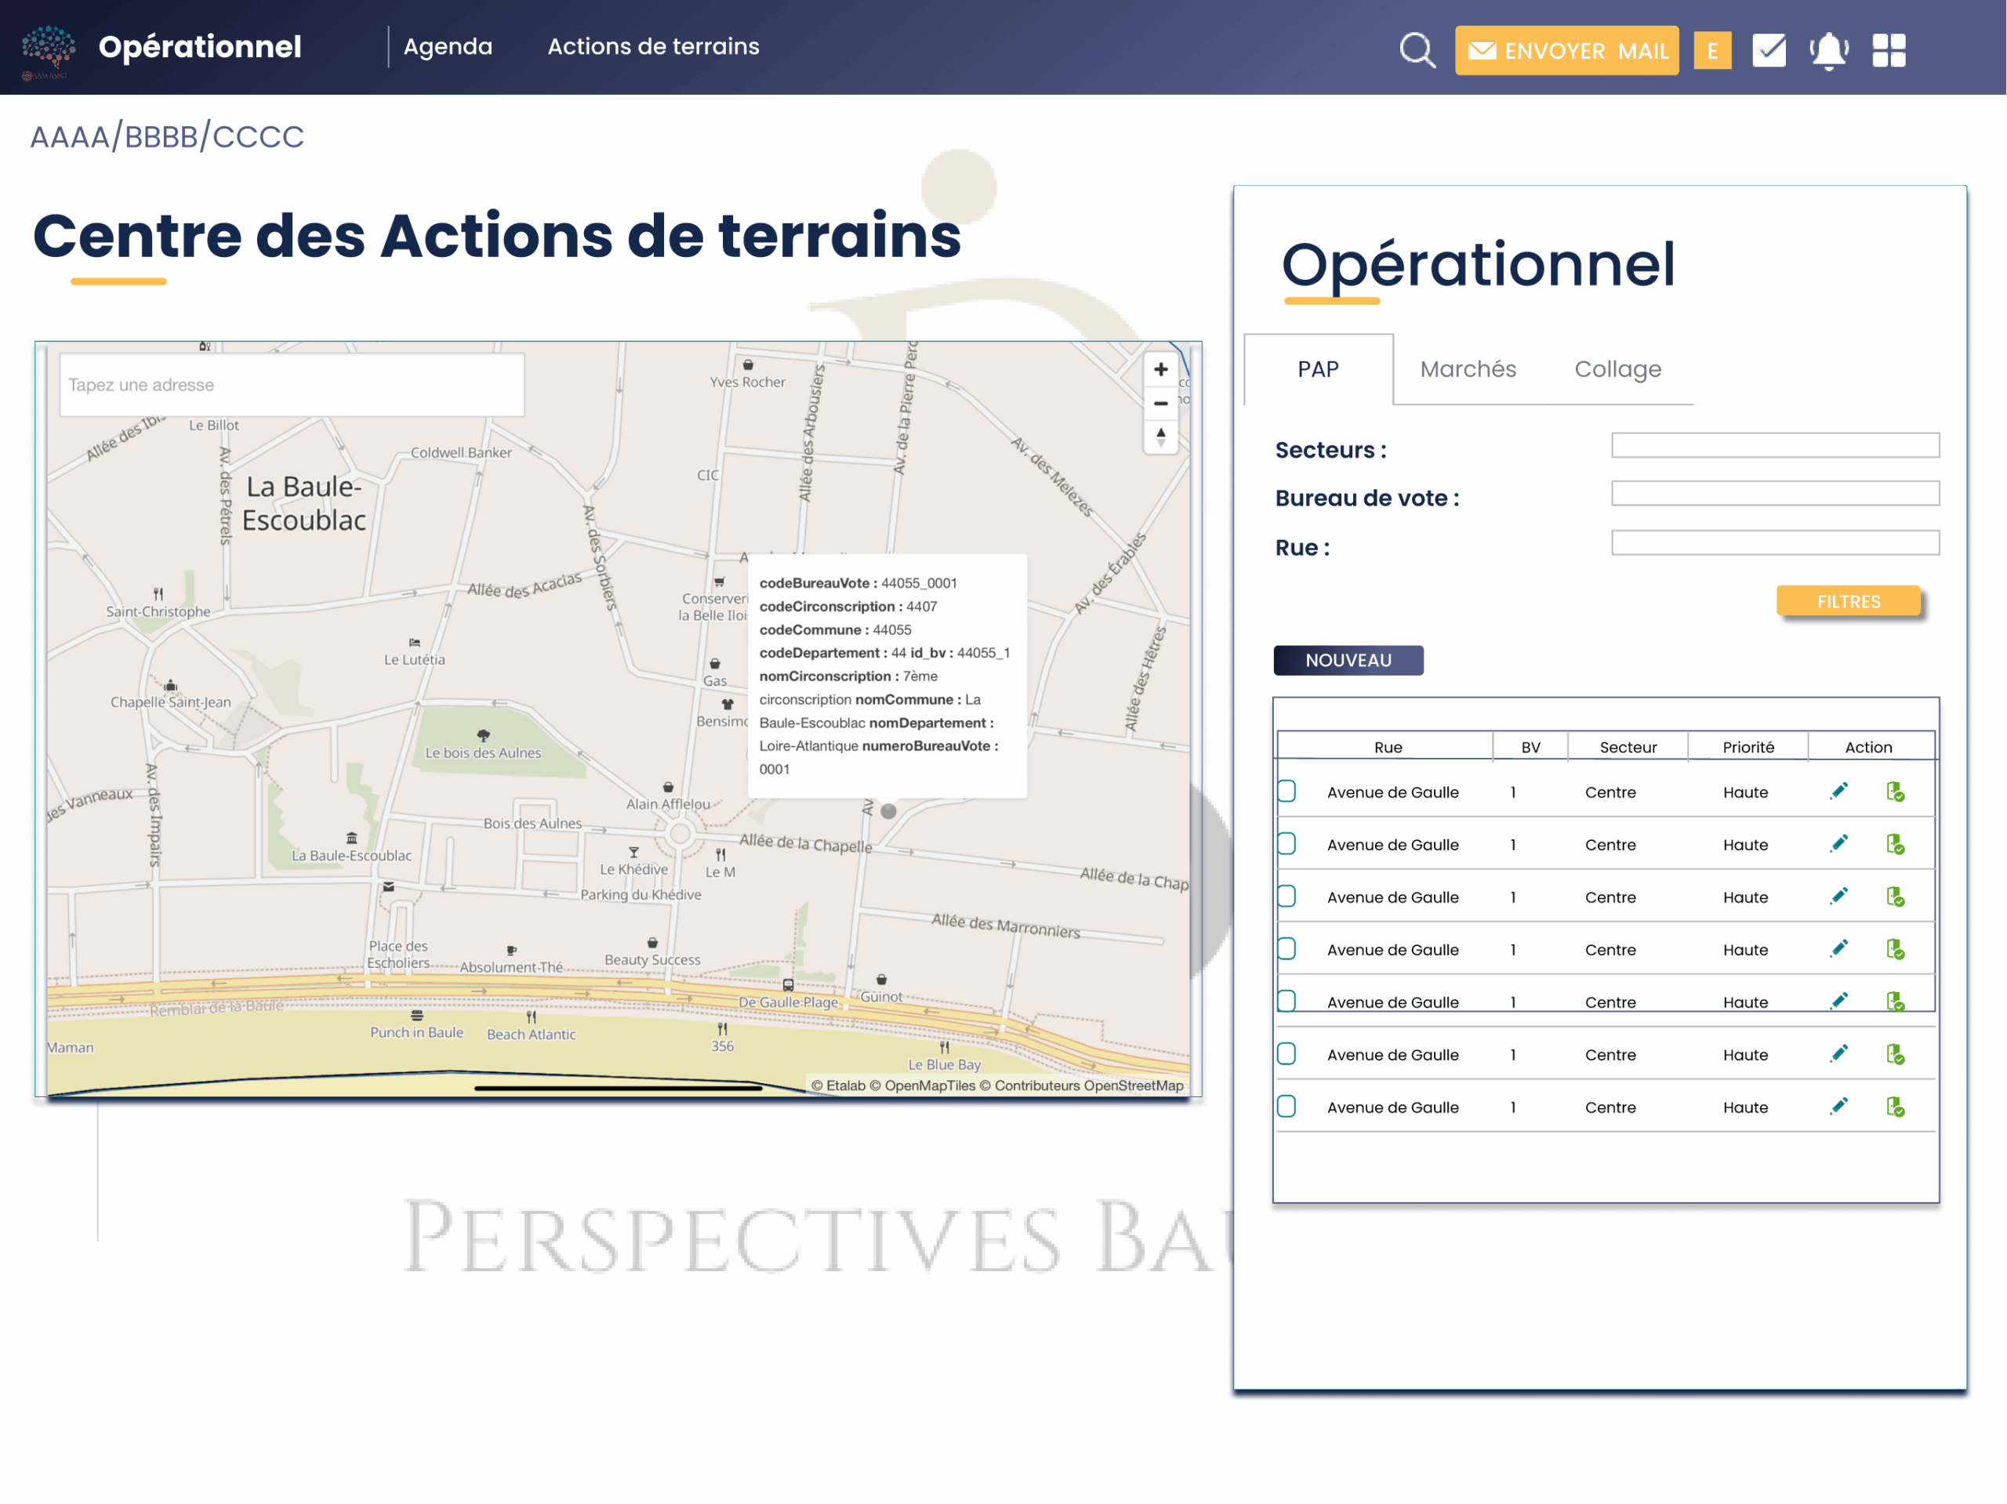The image size is (2007, 1504).
Task: Switch to the Marchés tab
Action: coord(1467,369)
